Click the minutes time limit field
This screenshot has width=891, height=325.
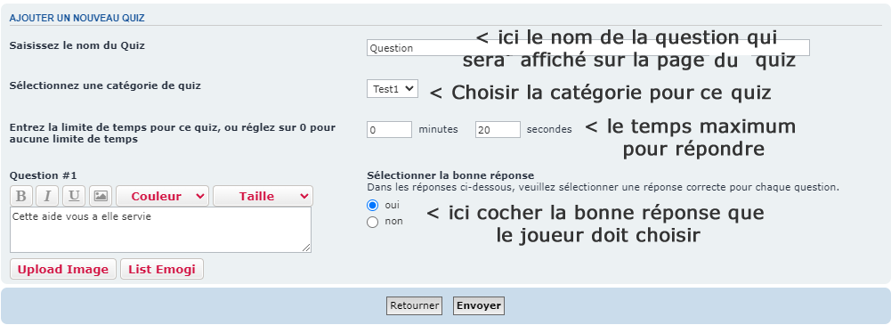tap(389, 129)
